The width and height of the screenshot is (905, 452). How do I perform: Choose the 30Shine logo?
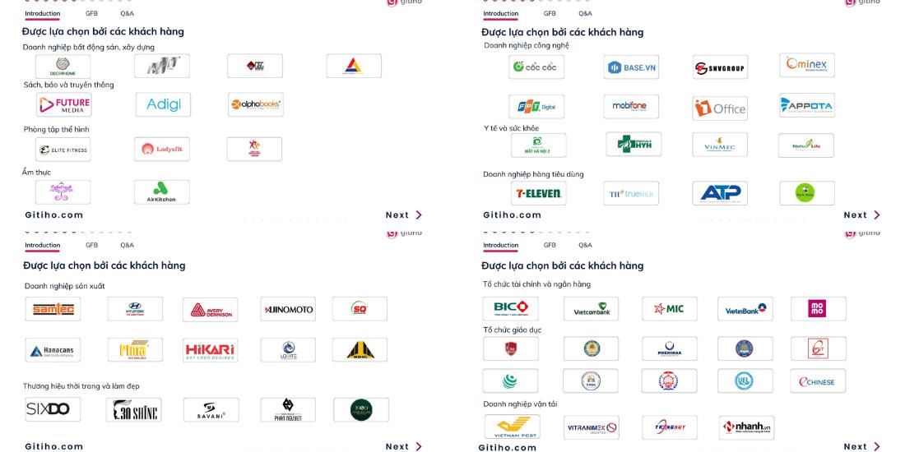135,409
